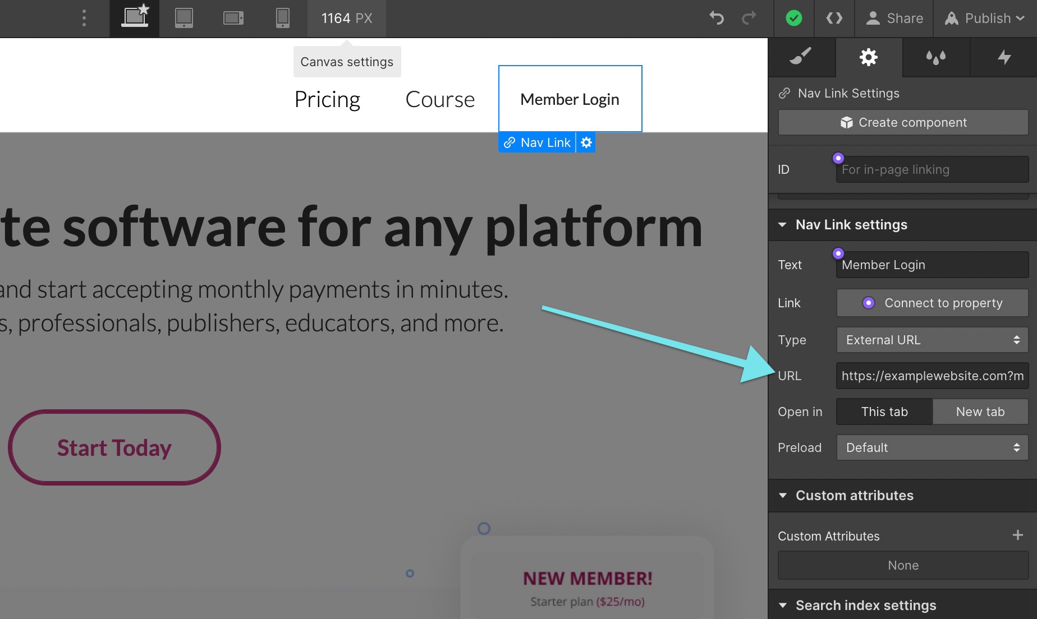The width and height of the screenshot is (1037, 619).
Task: Click Connect to property button
Action: click(x=933, y=303)
